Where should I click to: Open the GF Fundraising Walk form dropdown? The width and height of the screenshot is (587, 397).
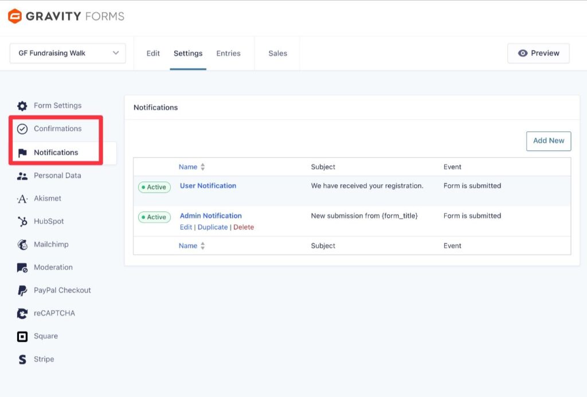pyautogui.click(x=68, y=53)
